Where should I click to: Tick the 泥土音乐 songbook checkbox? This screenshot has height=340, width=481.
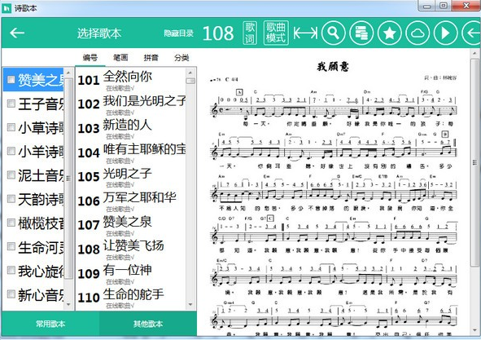[x=11, y=175]
